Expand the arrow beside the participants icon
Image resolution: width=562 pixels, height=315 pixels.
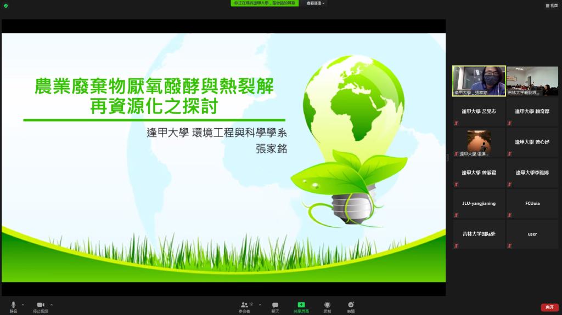[260, 305]
